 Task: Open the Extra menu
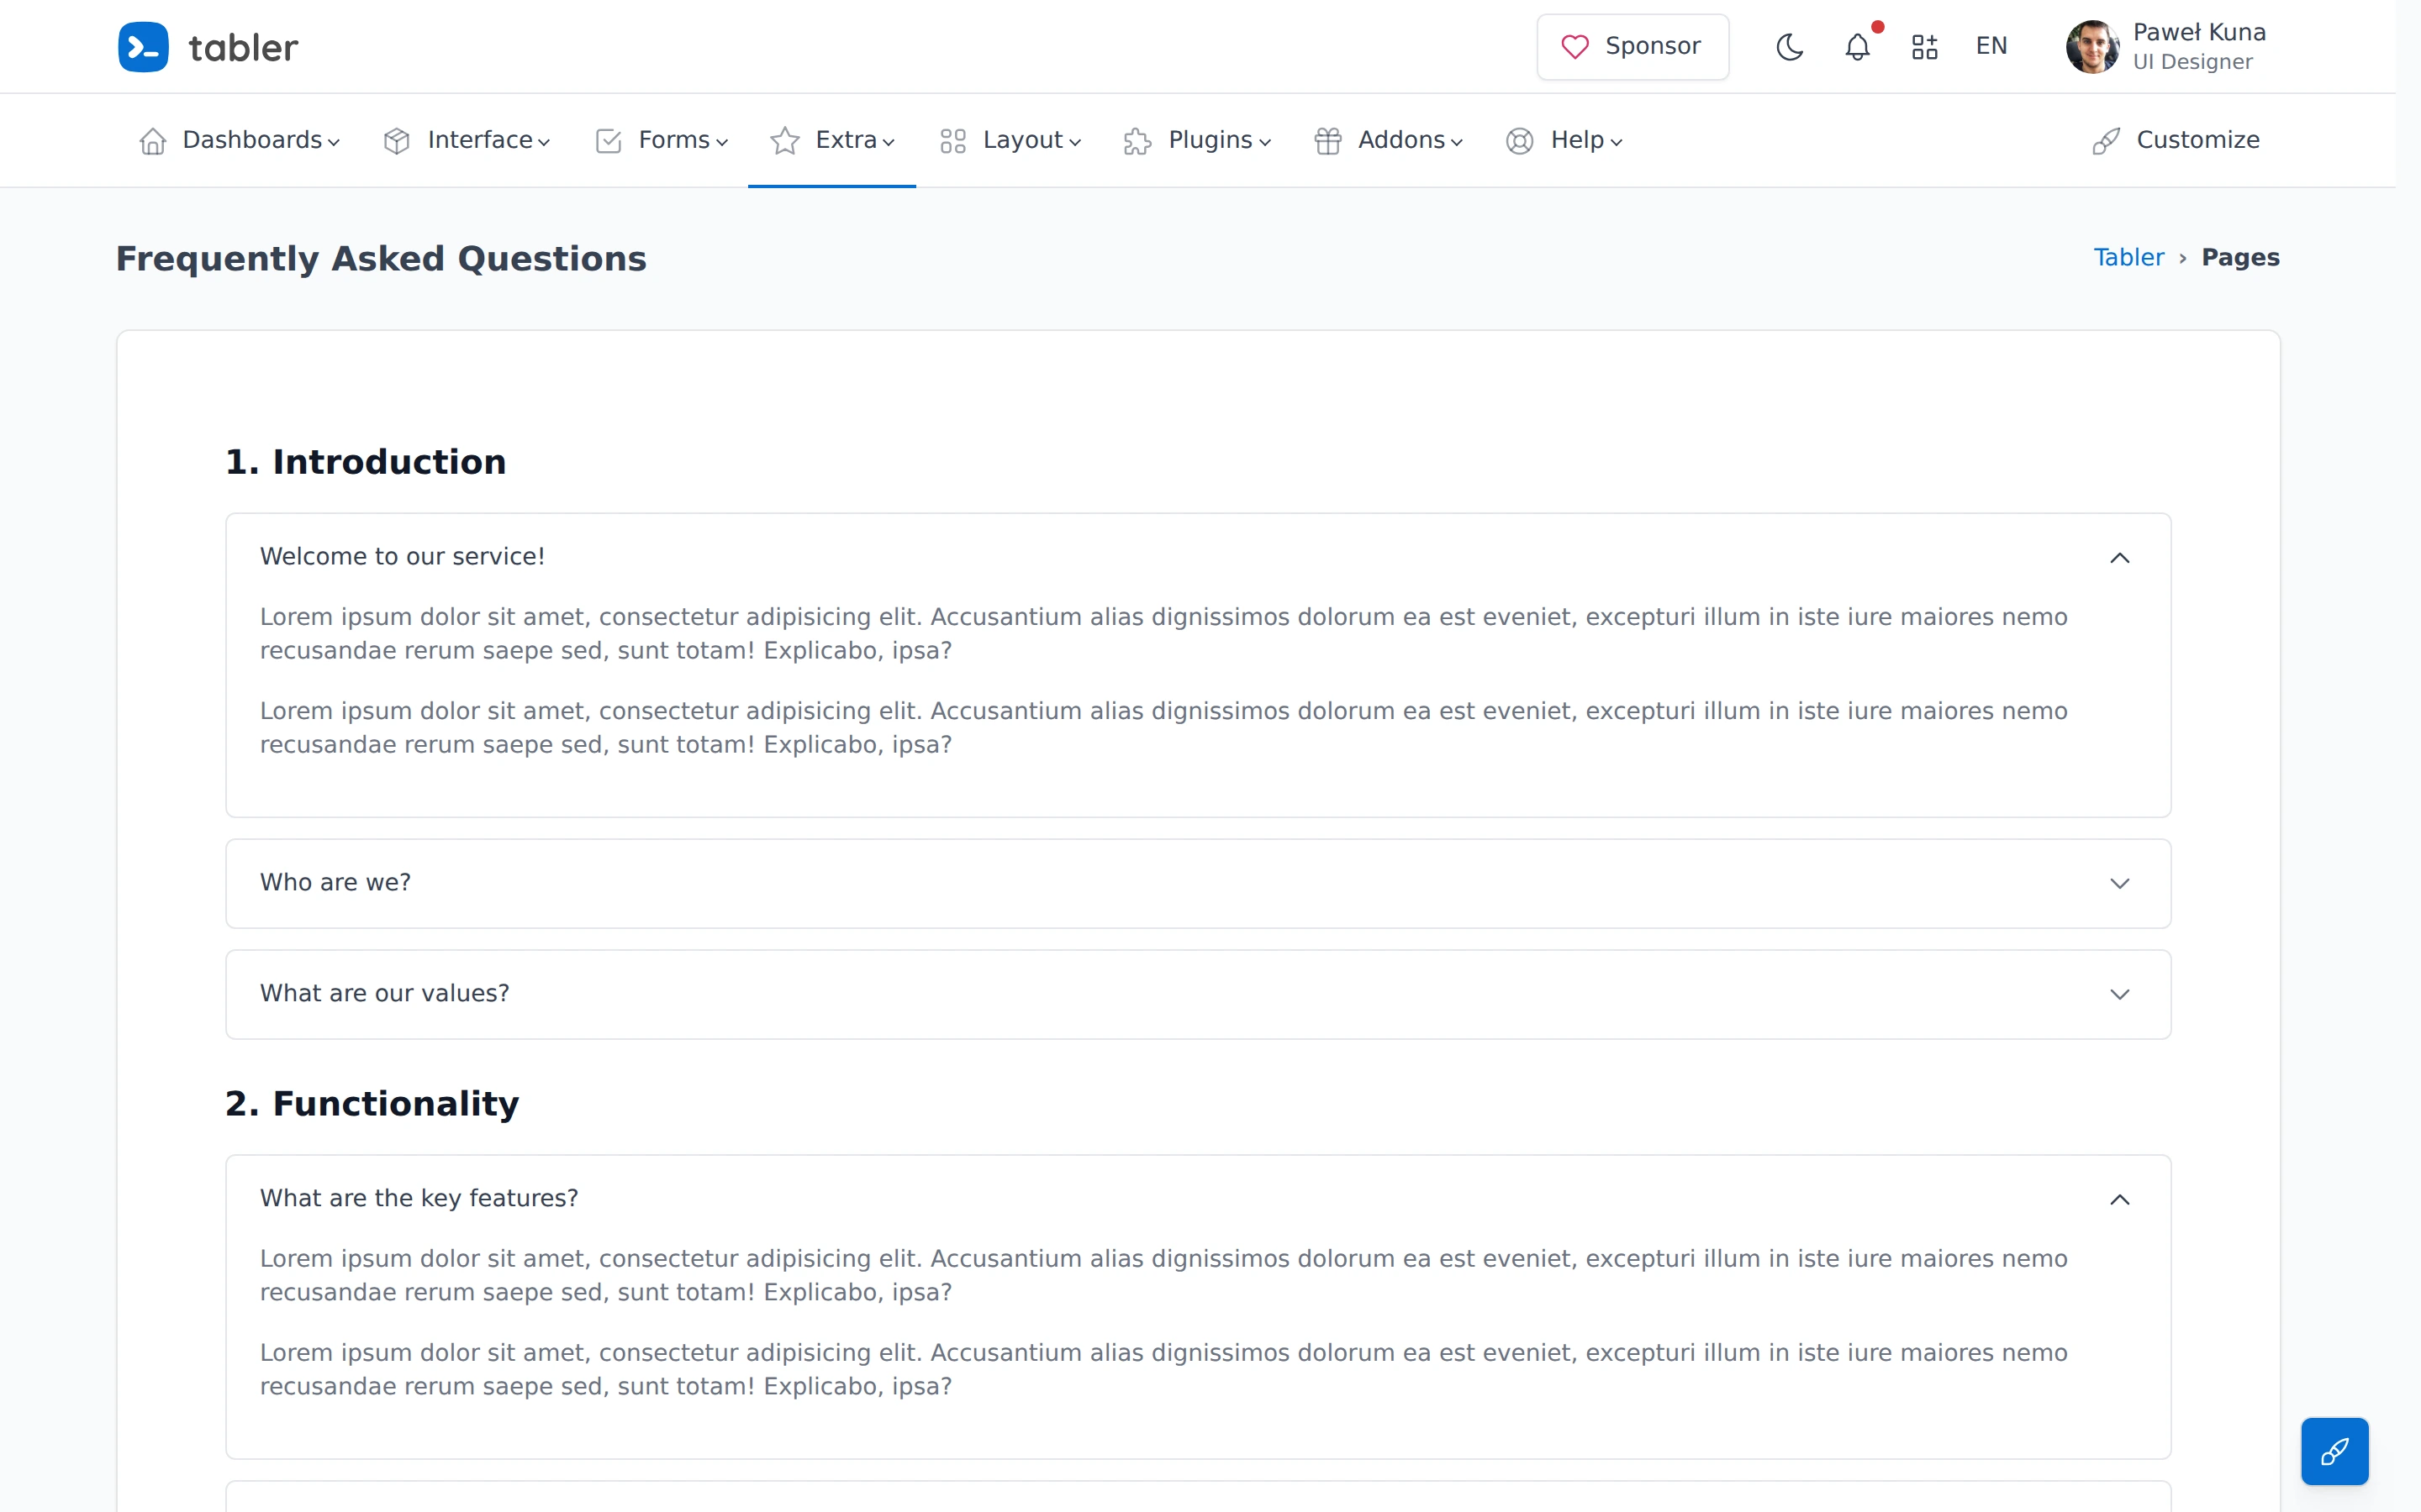click(x=832, y=140)
